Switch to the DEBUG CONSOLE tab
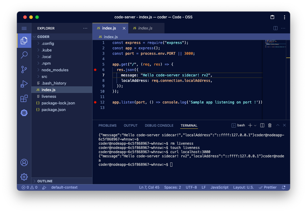Image resolution: width=307 pixels, height=213 pixels. tap(159, 125)
